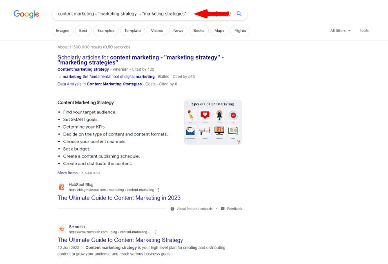
Task: Expand the All filters dropdown
Action: (341, 31)
